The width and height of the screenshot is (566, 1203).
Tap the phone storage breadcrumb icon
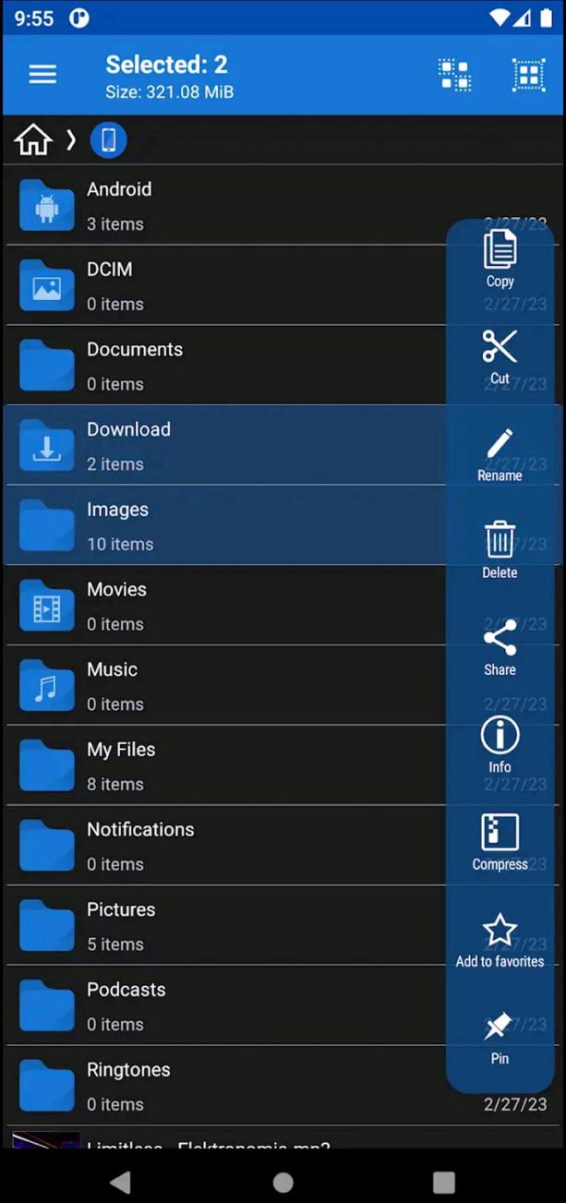point(108,140)
